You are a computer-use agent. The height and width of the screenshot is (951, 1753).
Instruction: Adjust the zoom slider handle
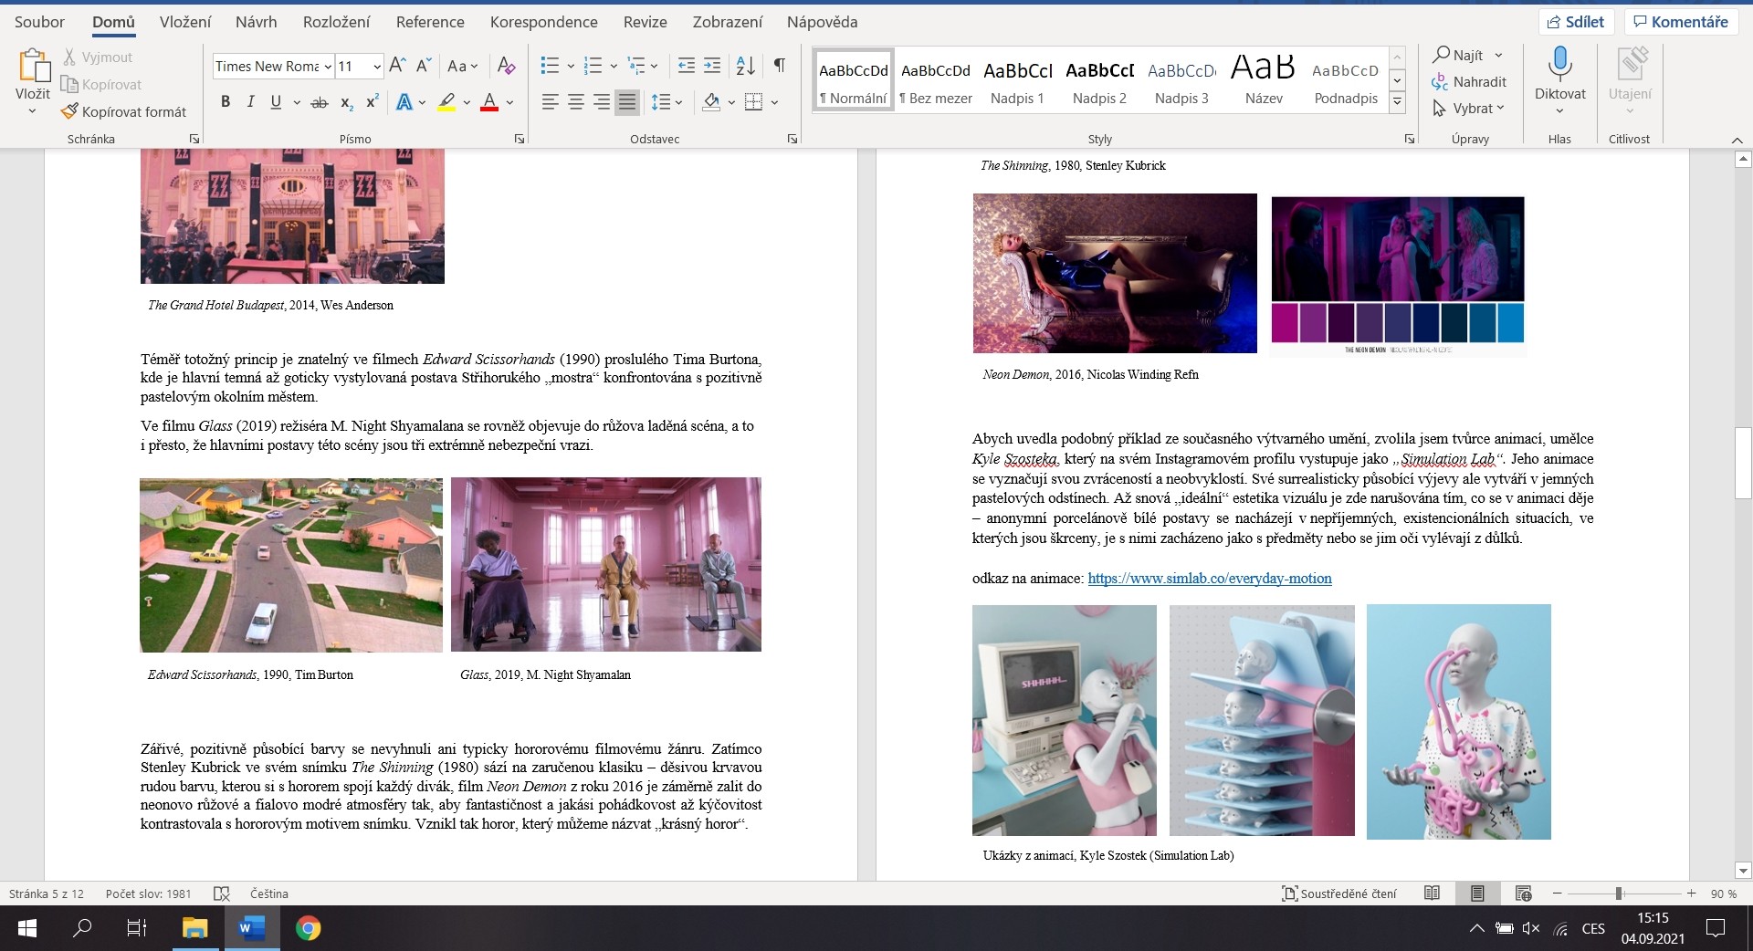pyautogui.click(x=1618, y=894)
